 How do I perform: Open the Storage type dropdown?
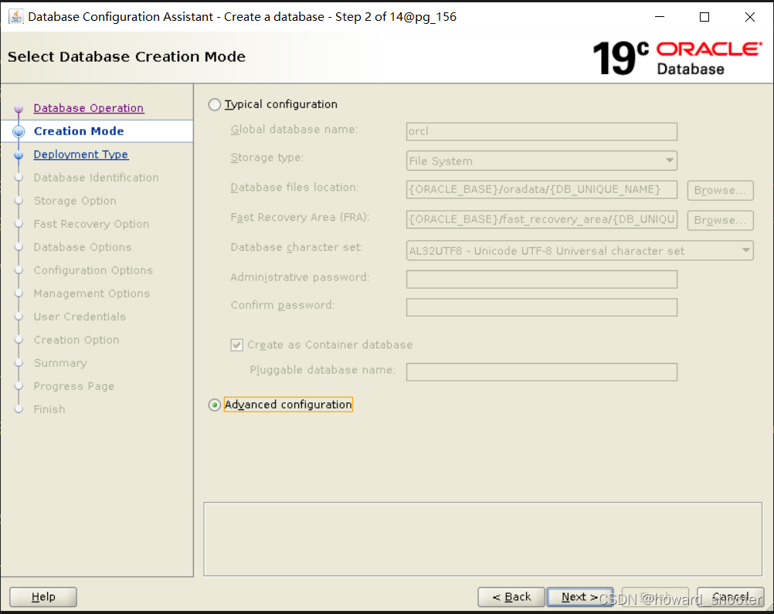[541, 161]
